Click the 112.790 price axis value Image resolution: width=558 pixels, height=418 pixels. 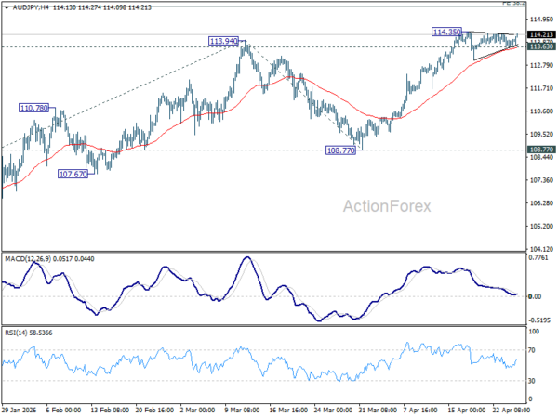tap(541, 65)
